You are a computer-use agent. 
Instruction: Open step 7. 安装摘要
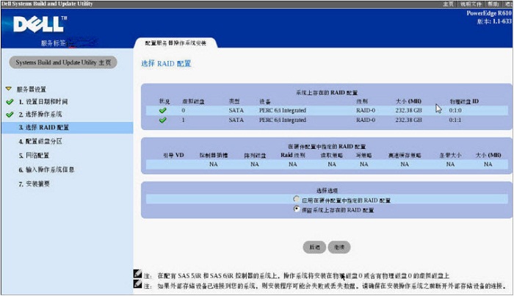point(34,184)
